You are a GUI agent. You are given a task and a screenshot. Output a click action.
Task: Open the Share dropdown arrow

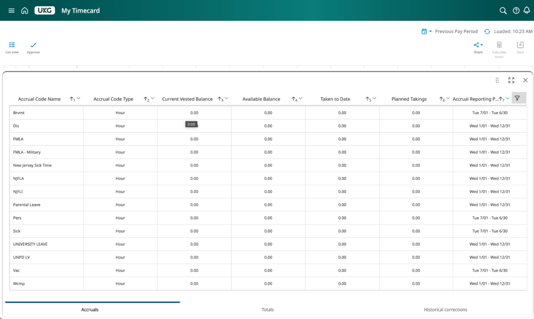(x=482, y=44)
